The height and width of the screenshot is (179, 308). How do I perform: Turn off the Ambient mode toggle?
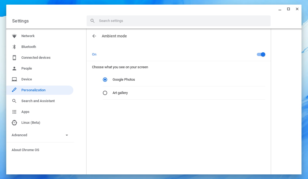[x=261, y=54]
